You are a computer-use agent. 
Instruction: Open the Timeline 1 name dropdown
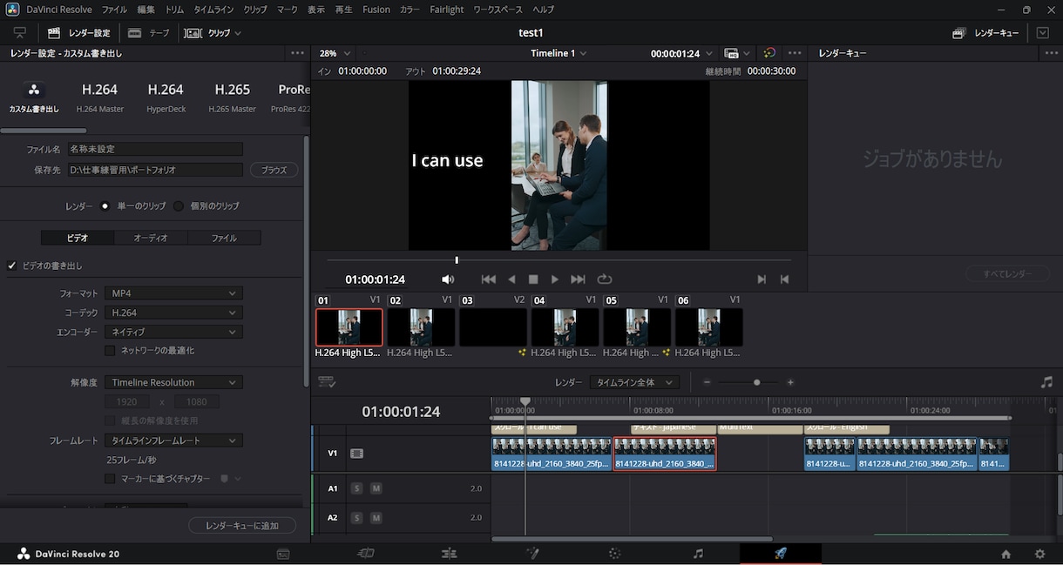tap(559, 53)
